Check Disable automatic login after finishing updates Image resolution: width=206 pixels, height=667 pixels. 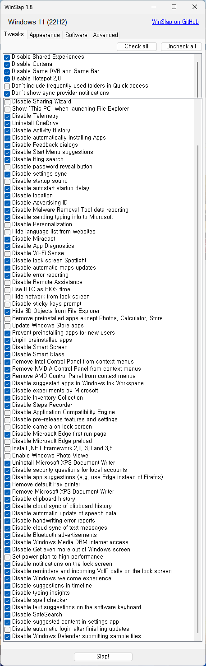click(x=7, y=629)
